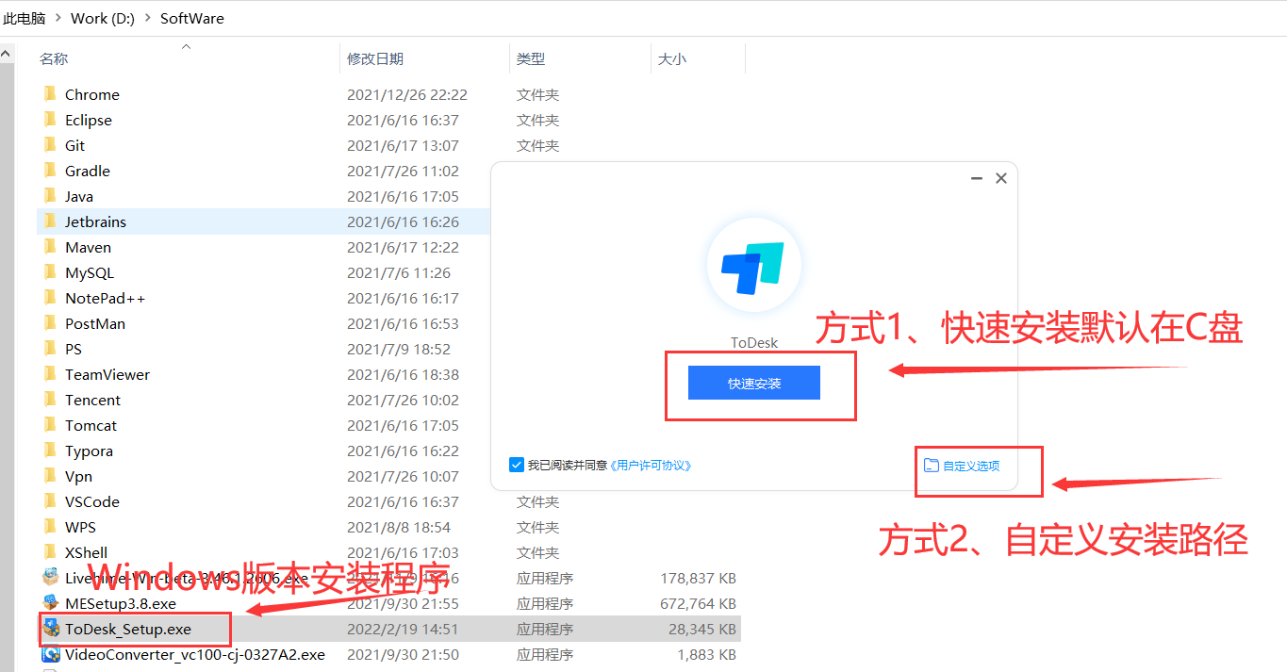The image size is (1287, 672).
Task: Select the VSCode folder icon
Action: (50, 501)
